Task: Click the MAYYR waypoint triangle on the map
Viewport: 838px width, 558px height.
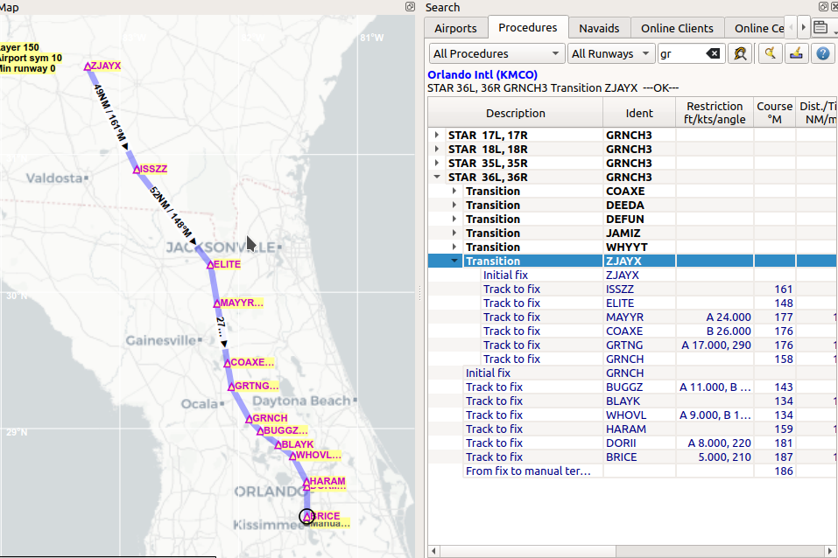Action: 217,303
